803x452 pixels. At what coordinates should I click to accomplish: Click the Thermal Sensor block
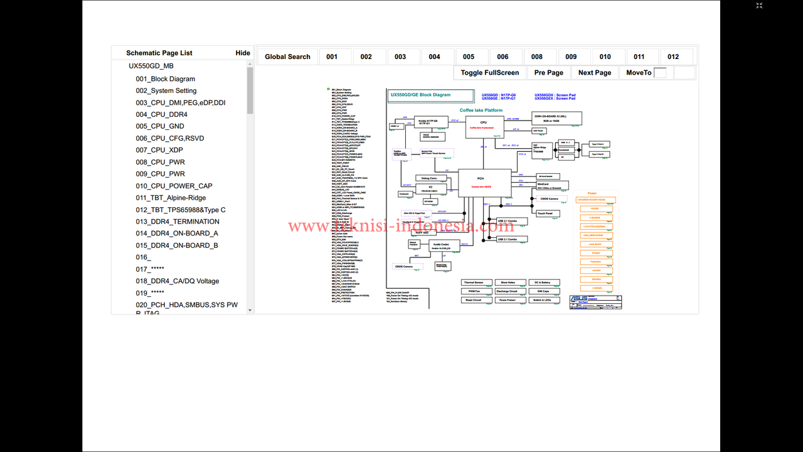[x=477, y=282]
